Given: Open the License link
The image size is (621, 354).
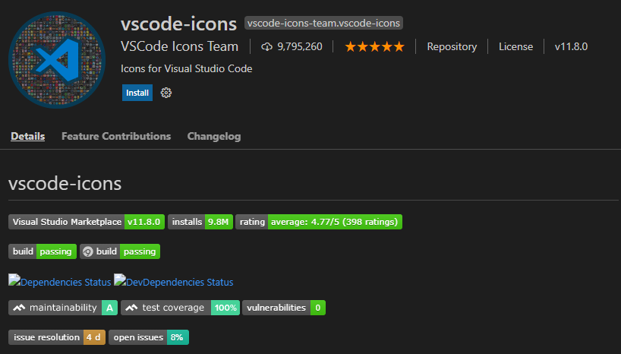Looking at the screenshot, I should [515, 47].
